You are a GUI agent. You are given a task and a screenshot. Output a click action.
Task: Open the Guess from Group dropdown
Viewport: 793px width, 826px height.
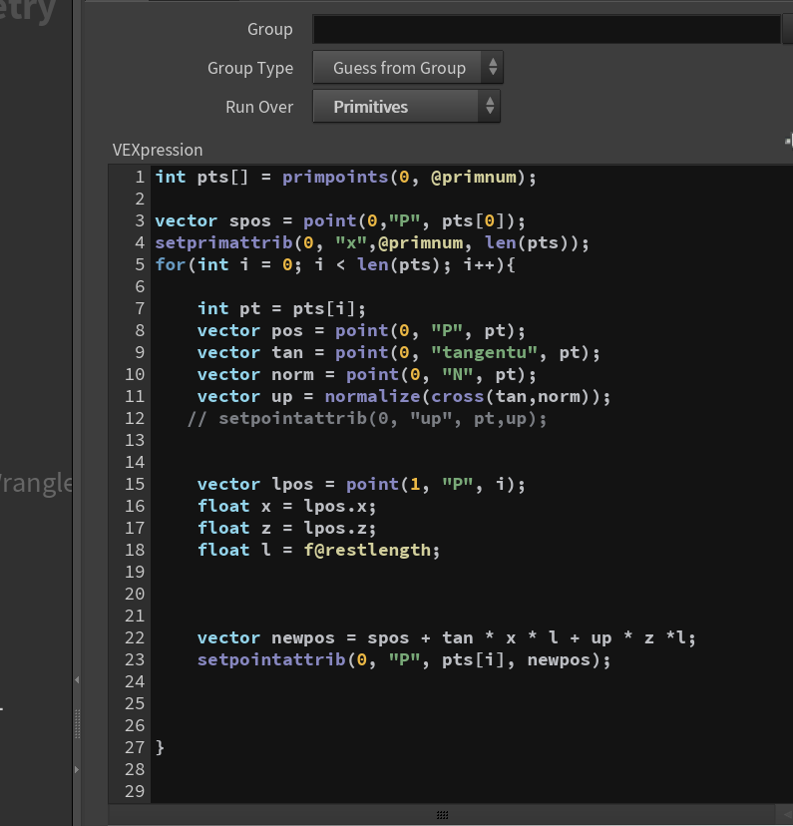[x=408, y=68]
